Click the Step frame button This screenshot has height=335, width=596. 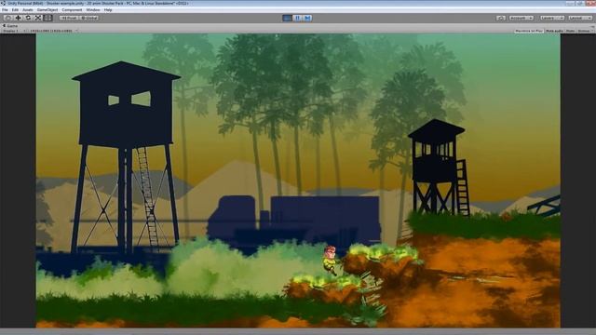pos(307,18)
